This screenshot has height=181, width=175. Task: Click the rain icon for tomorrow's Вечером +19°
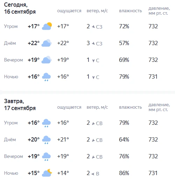46,157
